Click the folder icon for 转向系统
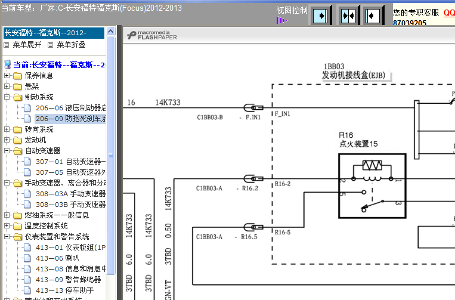Screen dimensions: 455x300 click(17, 129)
